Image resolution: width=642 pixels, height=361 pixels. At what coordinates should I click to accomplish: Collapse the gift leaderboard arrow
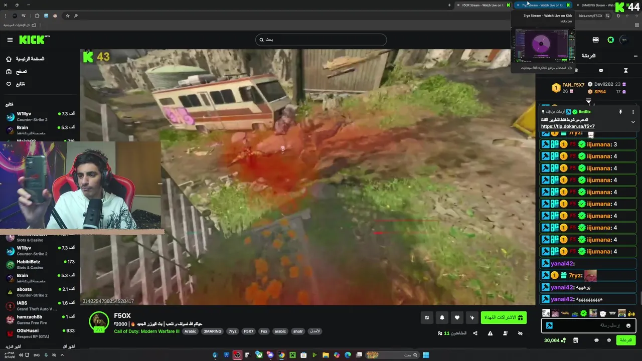click(589, 101)
